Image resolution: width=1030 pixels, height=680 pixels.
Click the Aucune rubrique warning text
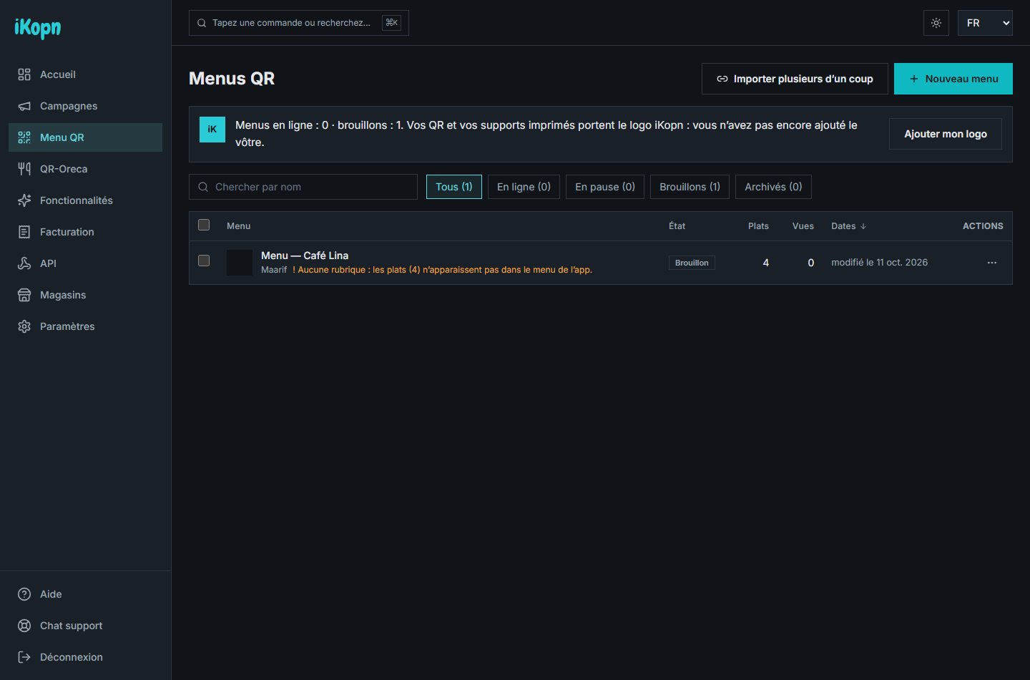pyautogui.click(x=442, y=270)
